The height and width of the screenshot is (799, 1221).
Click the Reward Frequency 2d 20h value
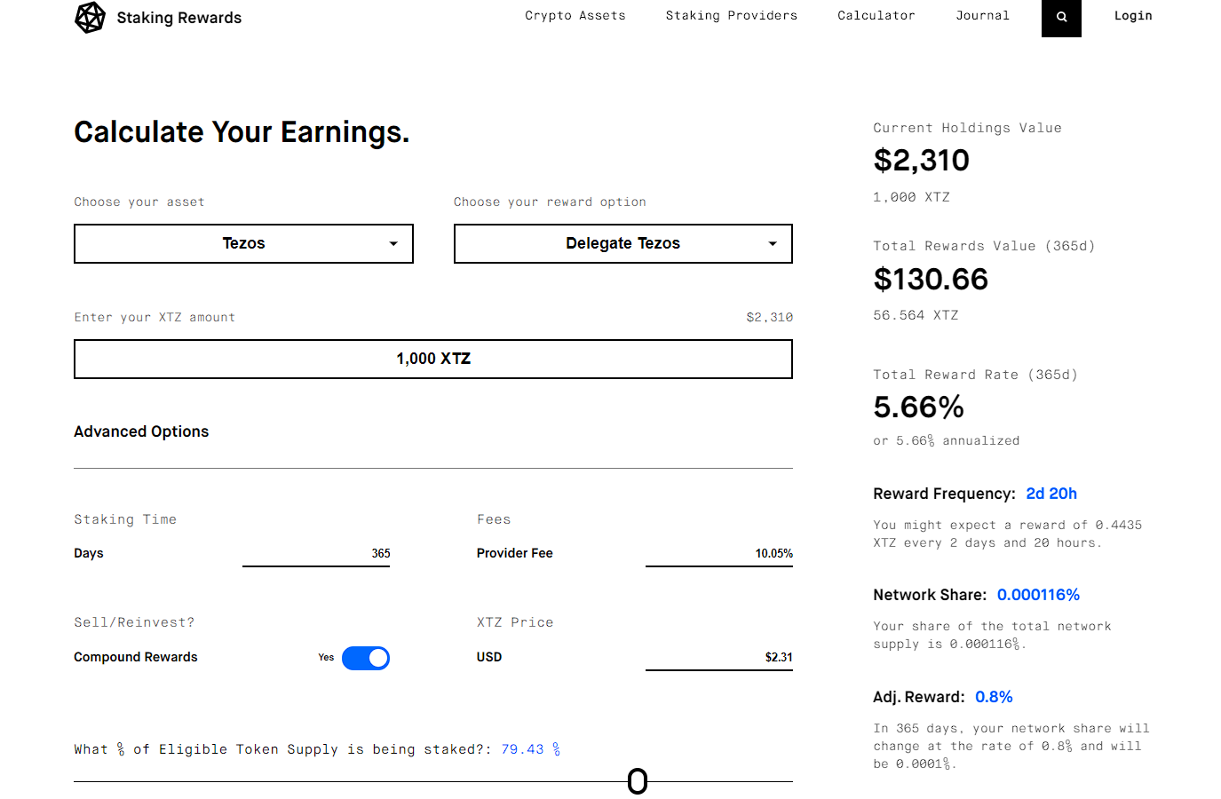[x=1051, y=494]
